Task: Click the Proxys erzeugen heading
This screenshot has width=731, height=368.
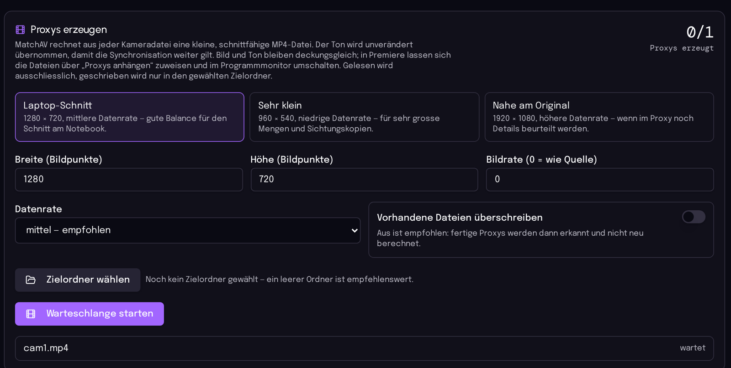Action: [x=69, y=30]
